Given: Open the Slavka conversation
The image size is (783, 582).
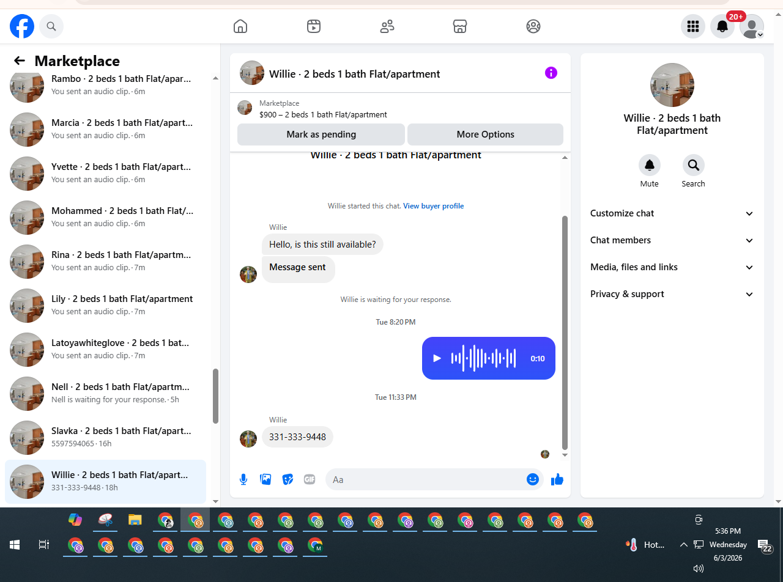Looking at the screenshot, I should 105,437.
